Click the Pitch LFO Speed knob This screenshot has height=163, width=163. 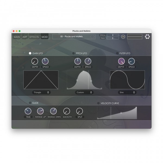[88, 61]
